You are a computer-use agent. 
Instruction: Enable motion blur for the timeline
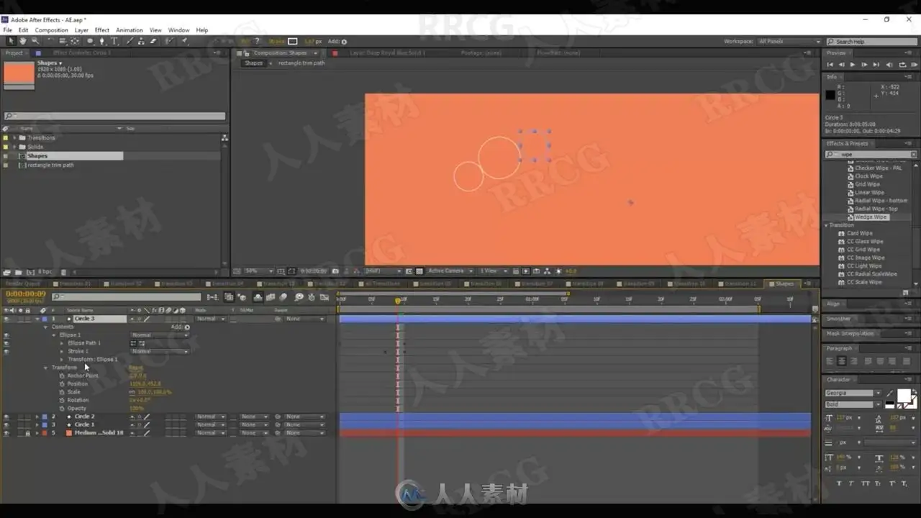283,297
